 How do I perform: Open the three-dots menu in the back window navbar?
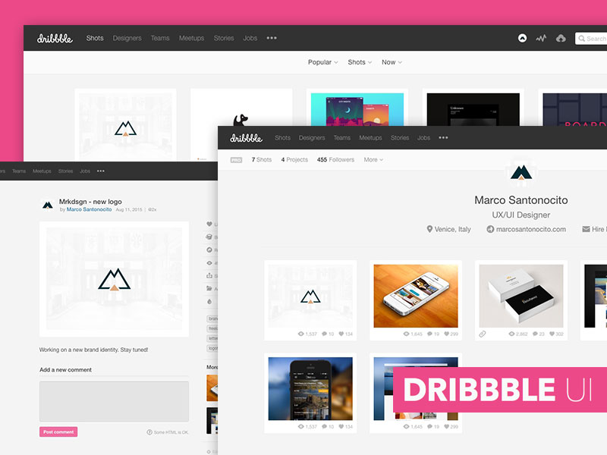pyautogui.click(x=272, y=38)
